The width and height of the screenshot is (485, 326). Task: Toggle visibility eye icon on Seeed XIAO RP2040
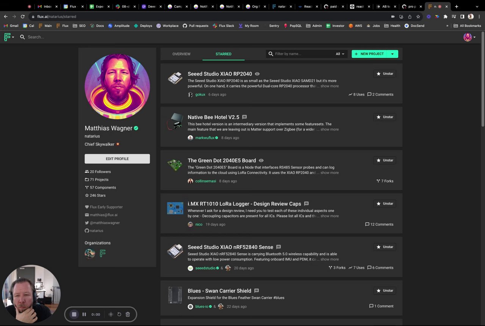(x=257, y=74)
